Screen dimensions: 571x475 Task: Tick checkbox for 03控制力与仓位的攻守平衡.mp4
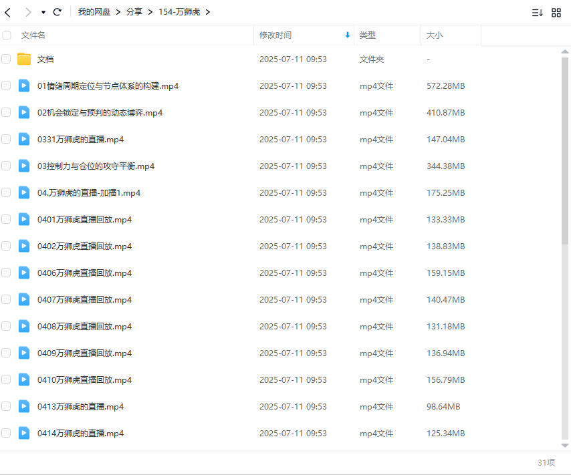point(6,166)
